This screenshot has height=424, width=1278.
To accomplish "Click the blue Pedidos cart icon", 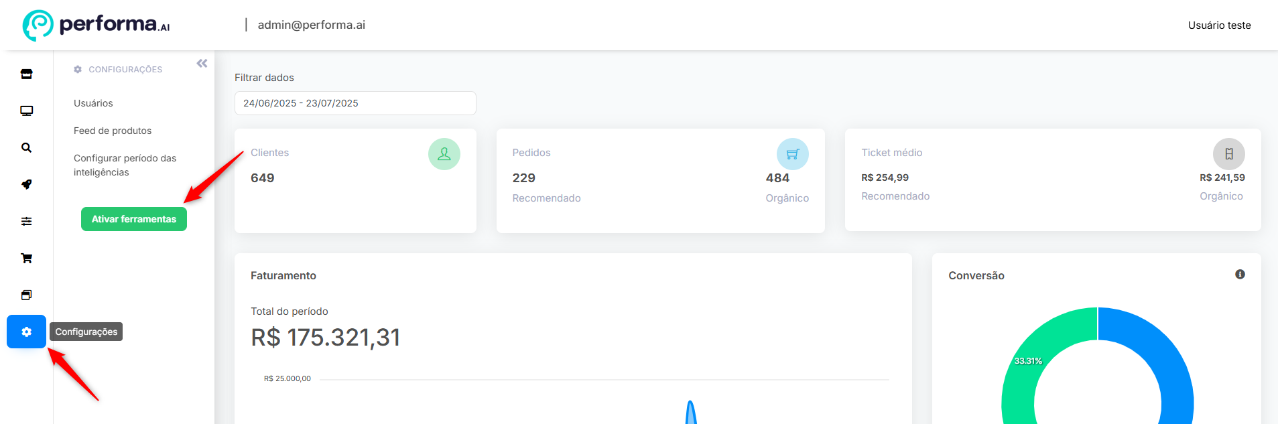I will pos(792,154).
